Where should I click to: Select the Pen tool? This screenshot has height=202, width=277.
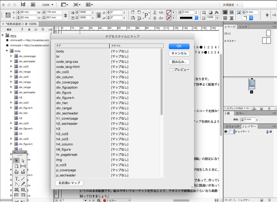pyautogui.click(x=17, y=184)
